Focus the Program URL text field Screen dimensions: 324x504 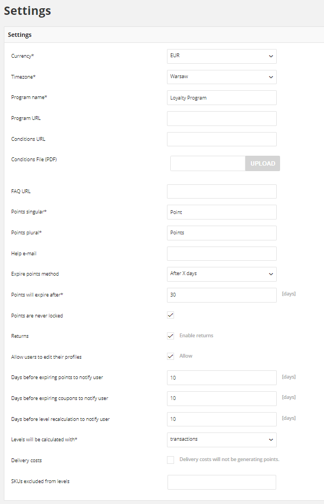[x=222, y=119]
